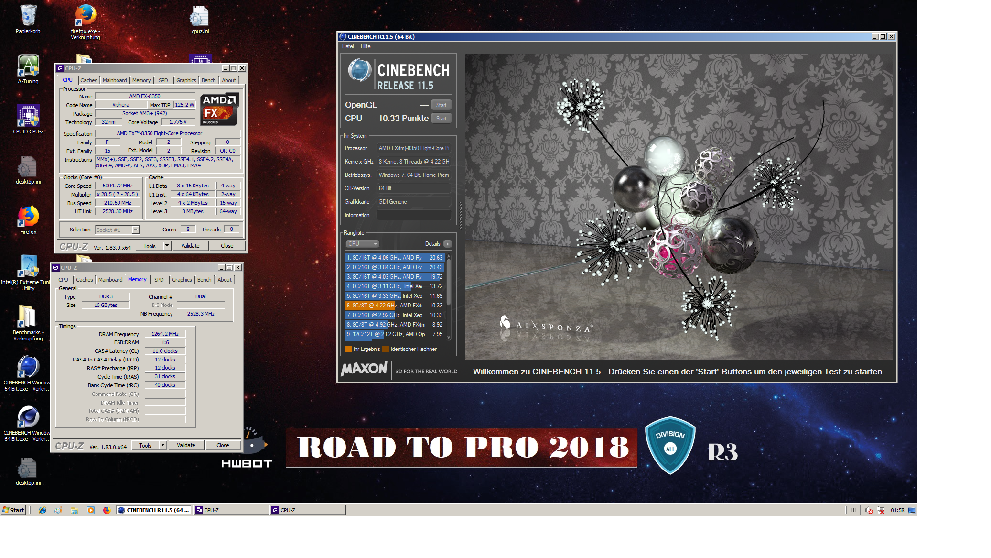Click the AMD FX logo in CPU-Z

click(x=219, y=109)
